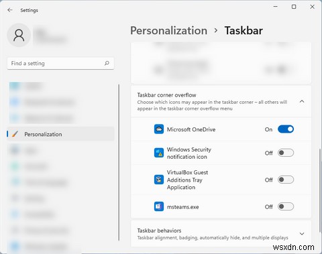This screenshot has height=254, width=322.
Task: Close the Settings window
Action: click(x=313, y=7)
